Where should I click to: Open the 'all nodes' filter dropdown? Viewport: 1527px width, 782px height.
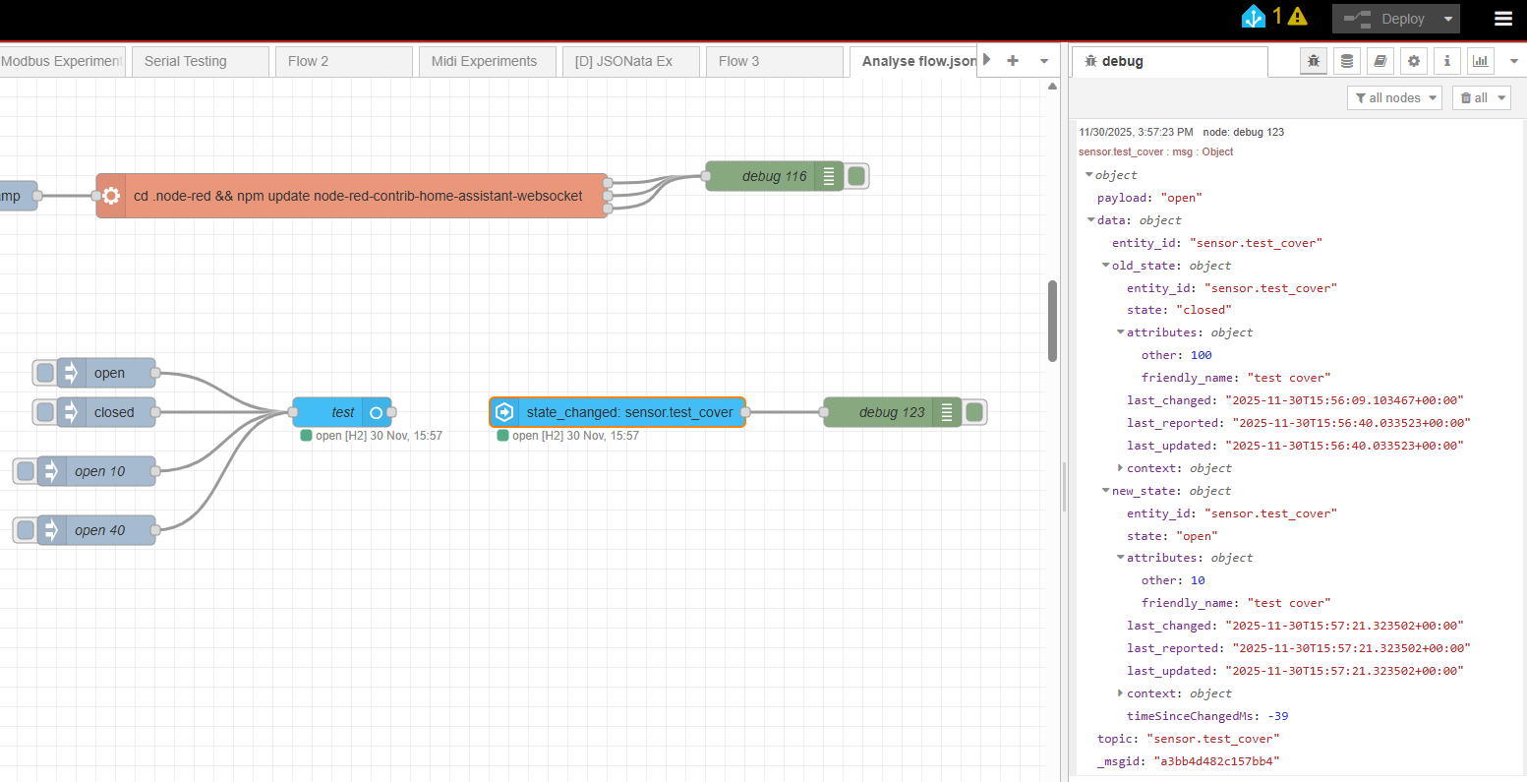pyautogui.click(x=1393, y=97)
